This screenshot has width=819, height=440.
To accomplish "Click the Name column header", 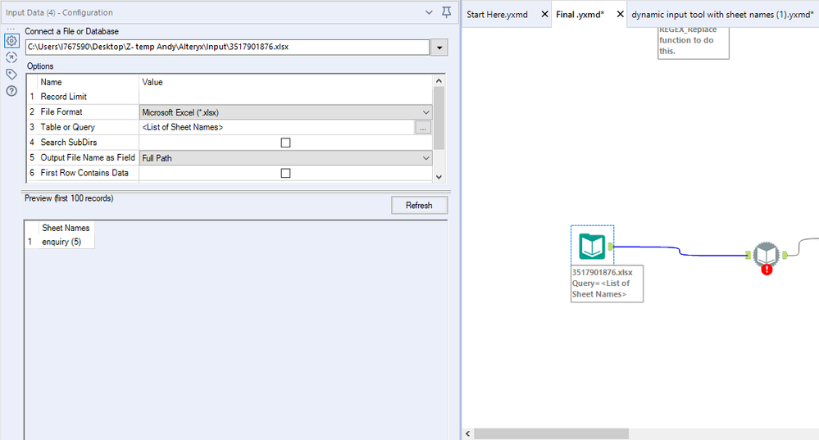I will pos(51,82).
